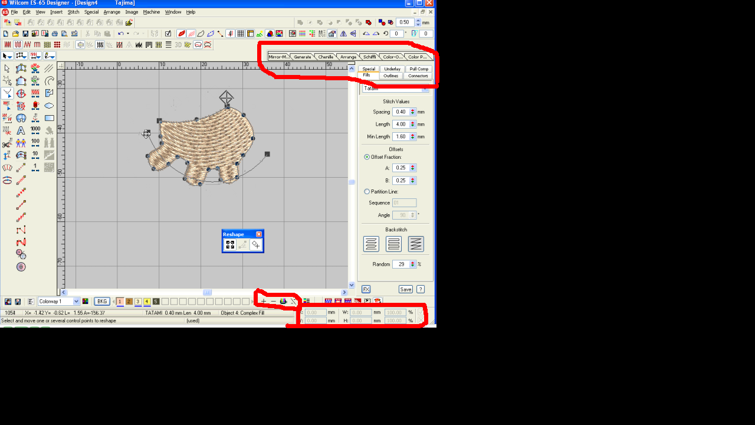Viewport: 755px width, 425px height.
Task: Select the Generate toolbar tab
Action: (x=303, y=57)
